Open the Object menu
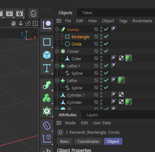The height and width of the screenshot is (152, 155). (108, 21)
